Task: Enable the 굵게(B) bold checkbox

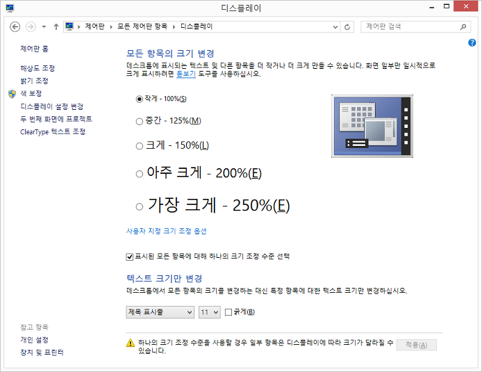Action: tap(228, 312)
